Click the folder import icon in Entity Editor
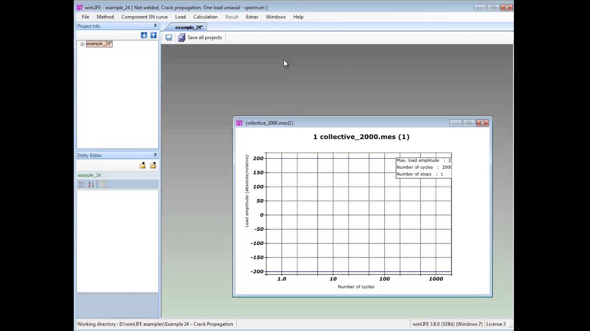 [x=142, y=165]
